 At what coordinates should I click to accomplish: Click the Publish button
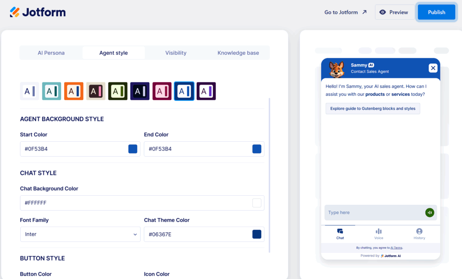(x=436, y=12)
